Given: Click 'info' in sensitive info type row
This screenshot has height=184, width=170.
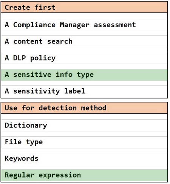Looking at the screenshot, I should [x=64, y=75].
